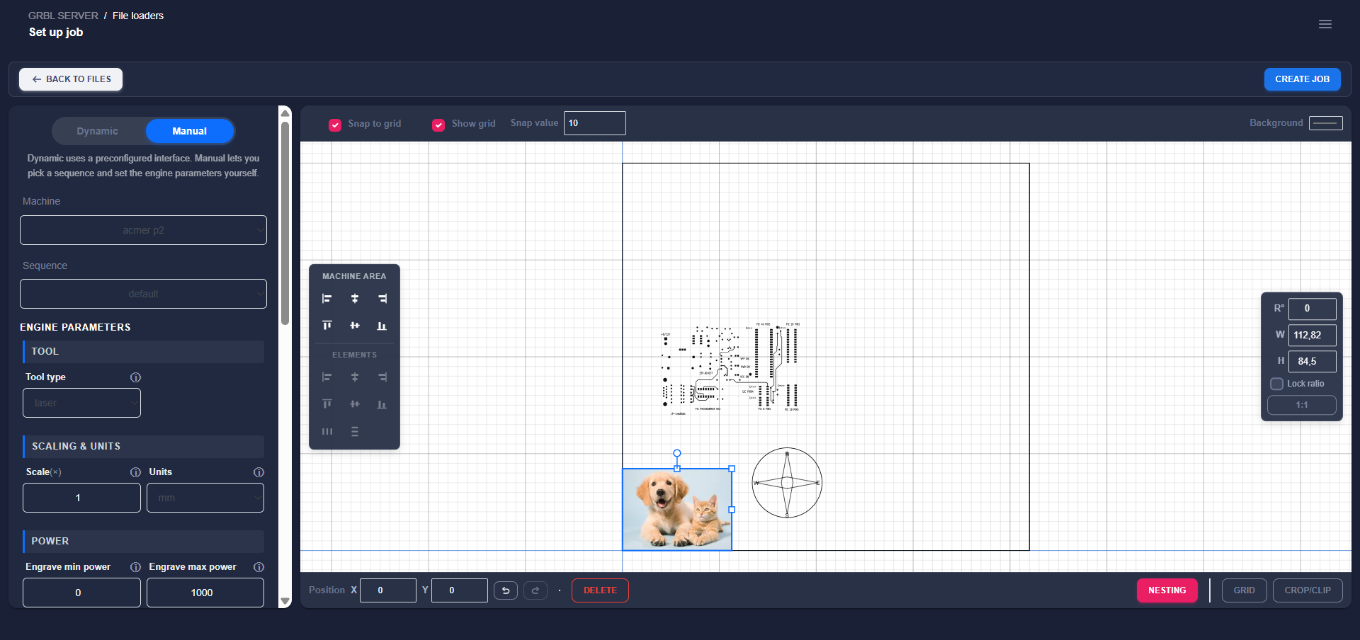Click the Snap value input field

595,123
